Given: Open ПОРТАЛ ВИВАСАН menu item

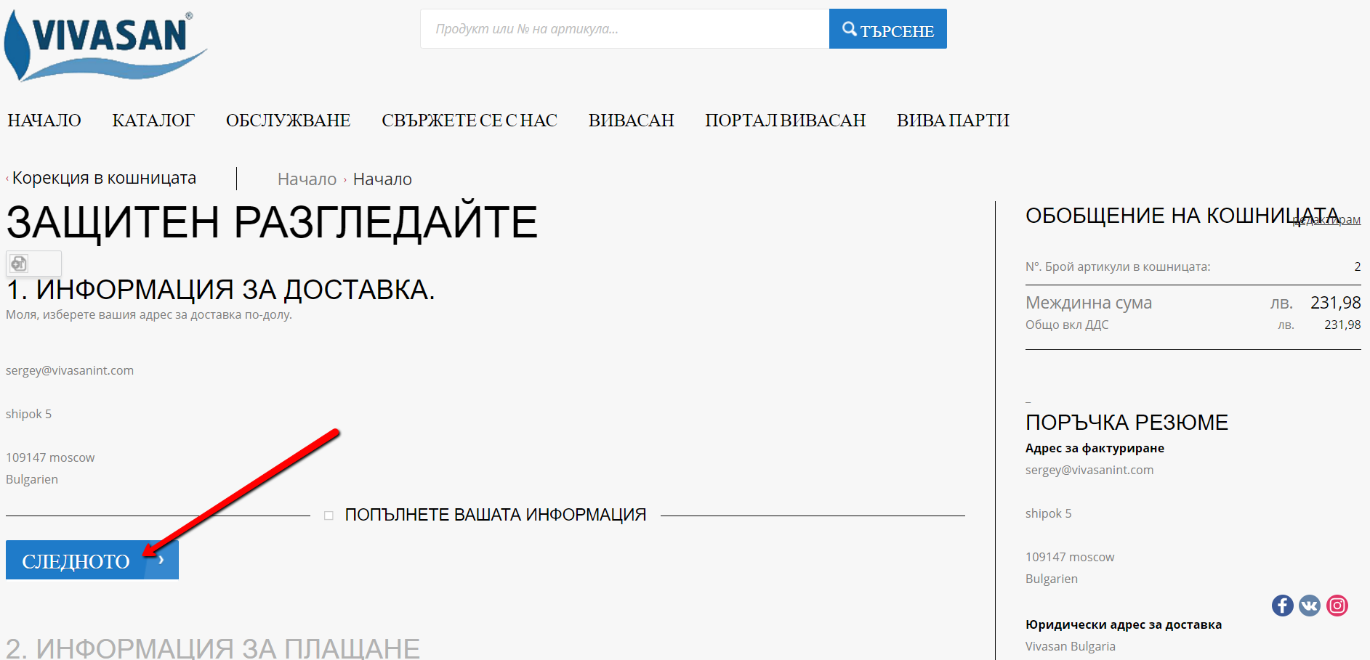Looking at the screenshot, I should click(785, 121).
